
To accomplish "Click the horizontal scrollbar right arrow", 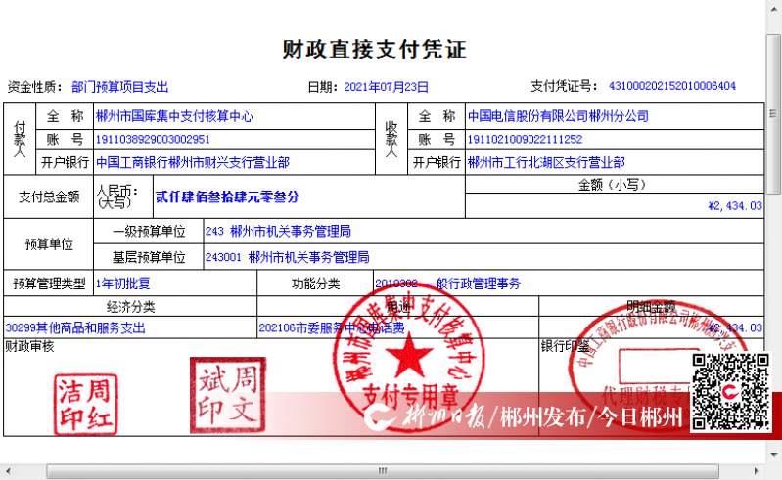I will [x=757, y=471].
